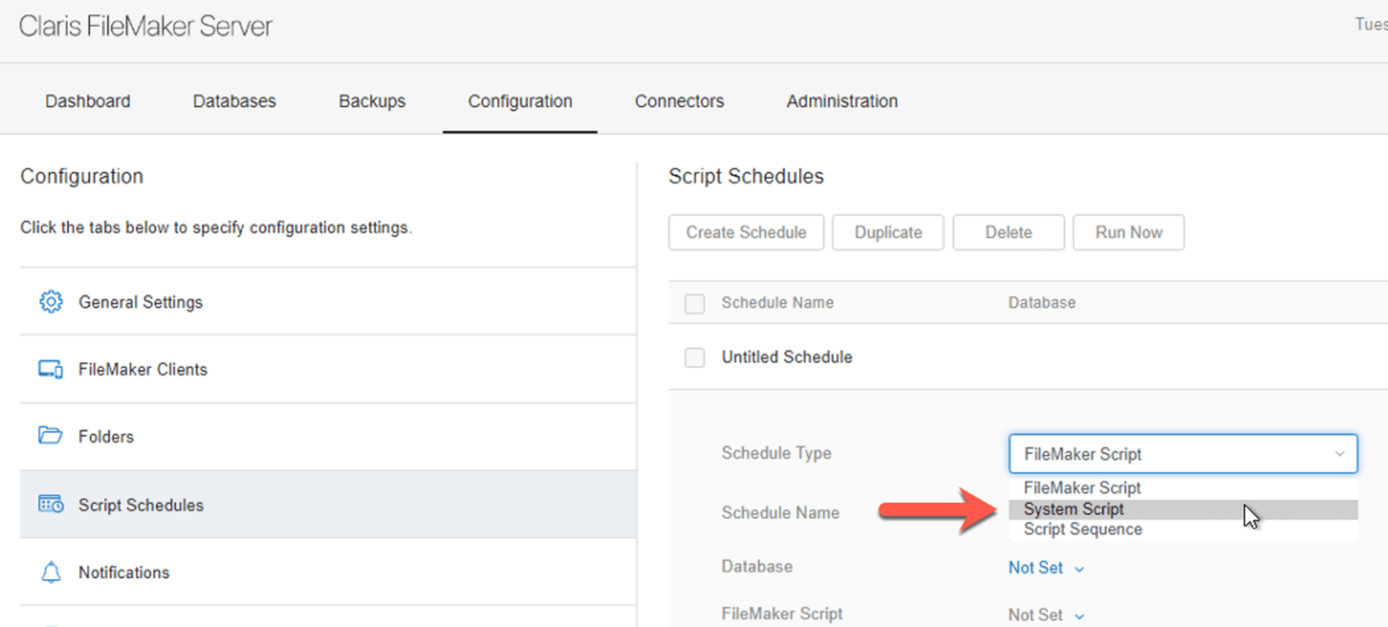Check the Untitled Schedule row checkbox
1388x627 pixels.
694,358
